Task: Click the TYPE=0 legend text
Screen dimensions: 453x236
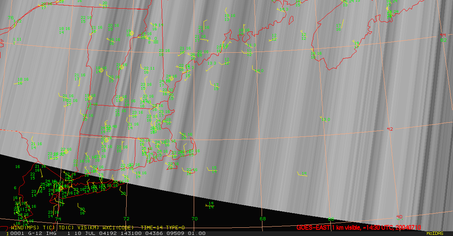Action: [175, 228]
